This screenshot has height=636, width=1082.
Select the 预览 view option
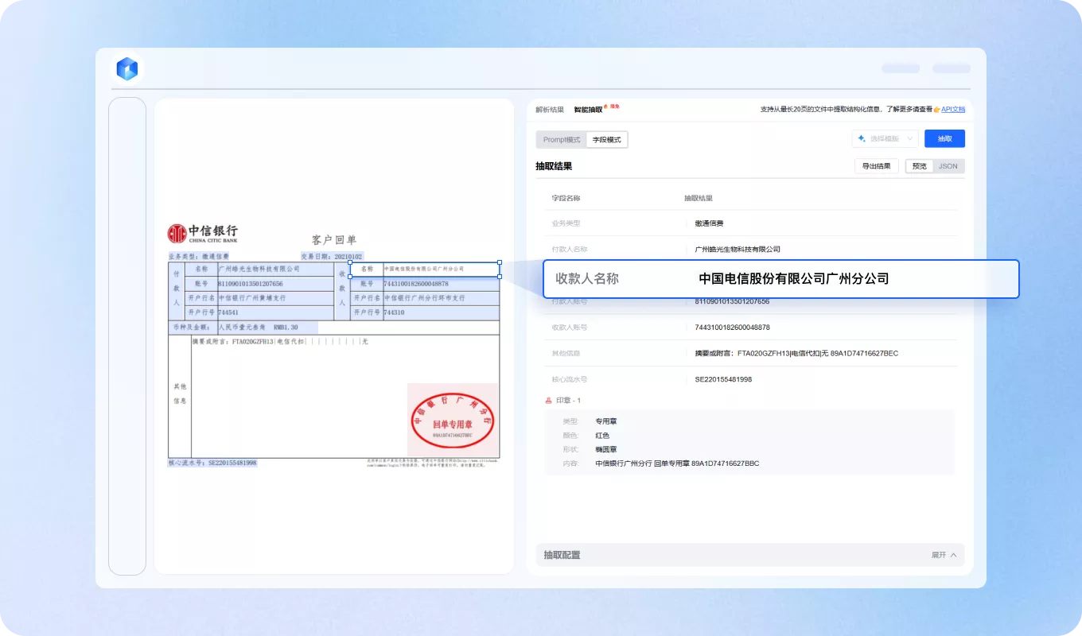point(919,165)
